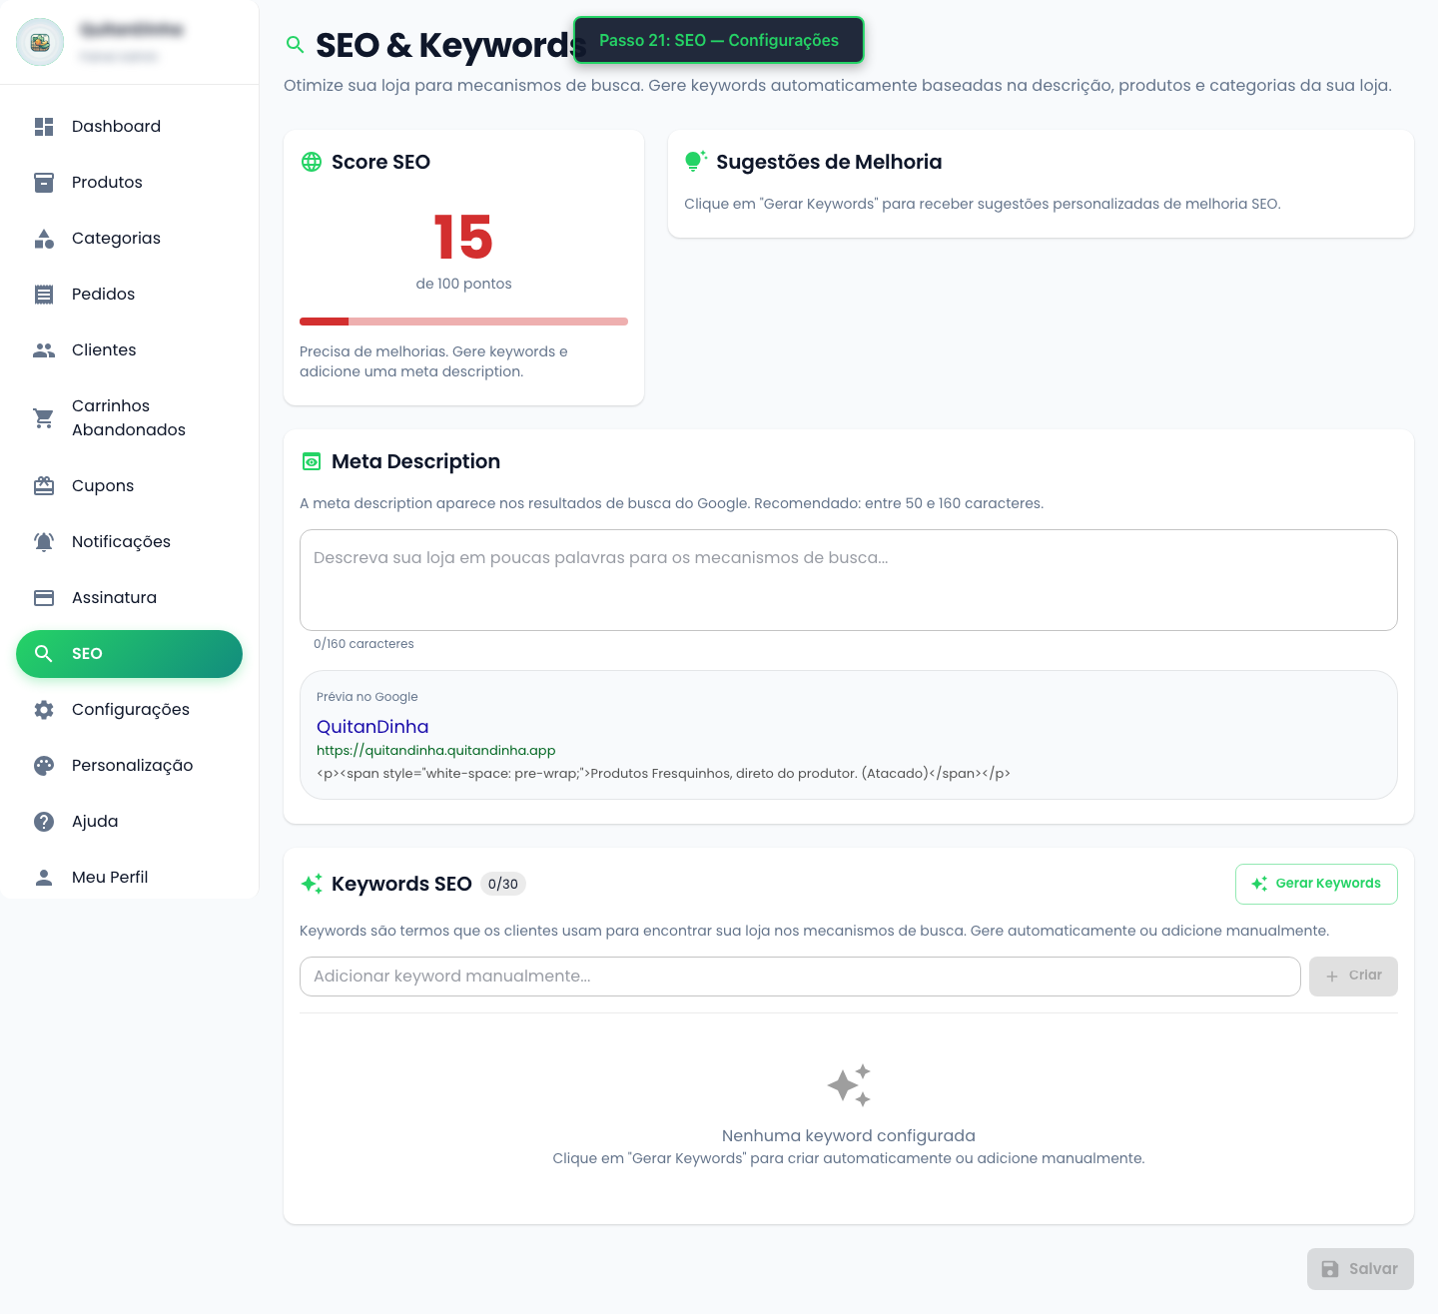The image size is (1438, 1314).
Task: Open Meu Perfil menu entry
Action: tap(110, 878)
